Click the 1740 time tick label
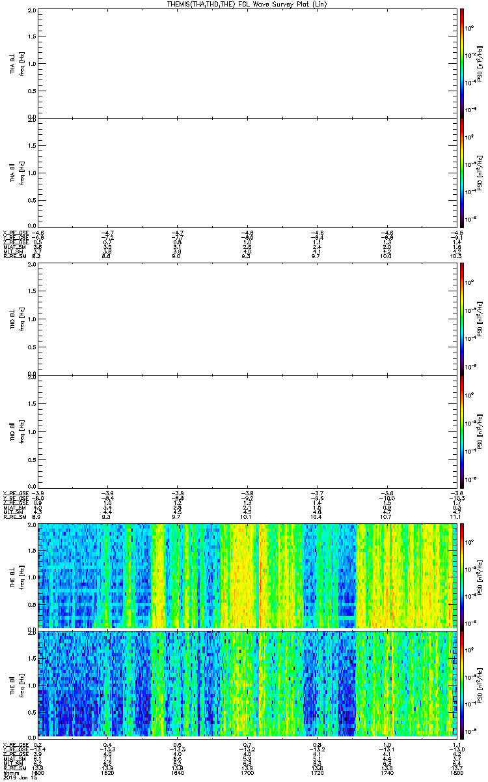This screenshot has height=782, width=488. [386, 772]
